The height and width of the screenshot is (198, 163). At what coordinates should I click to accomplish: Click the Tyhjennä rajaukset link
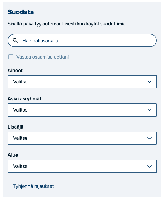pyautogui.click(x=33, y=186)
